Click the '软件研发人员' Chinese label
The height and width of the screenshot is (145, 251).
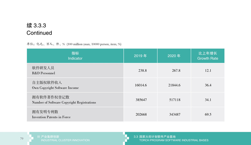43,68
